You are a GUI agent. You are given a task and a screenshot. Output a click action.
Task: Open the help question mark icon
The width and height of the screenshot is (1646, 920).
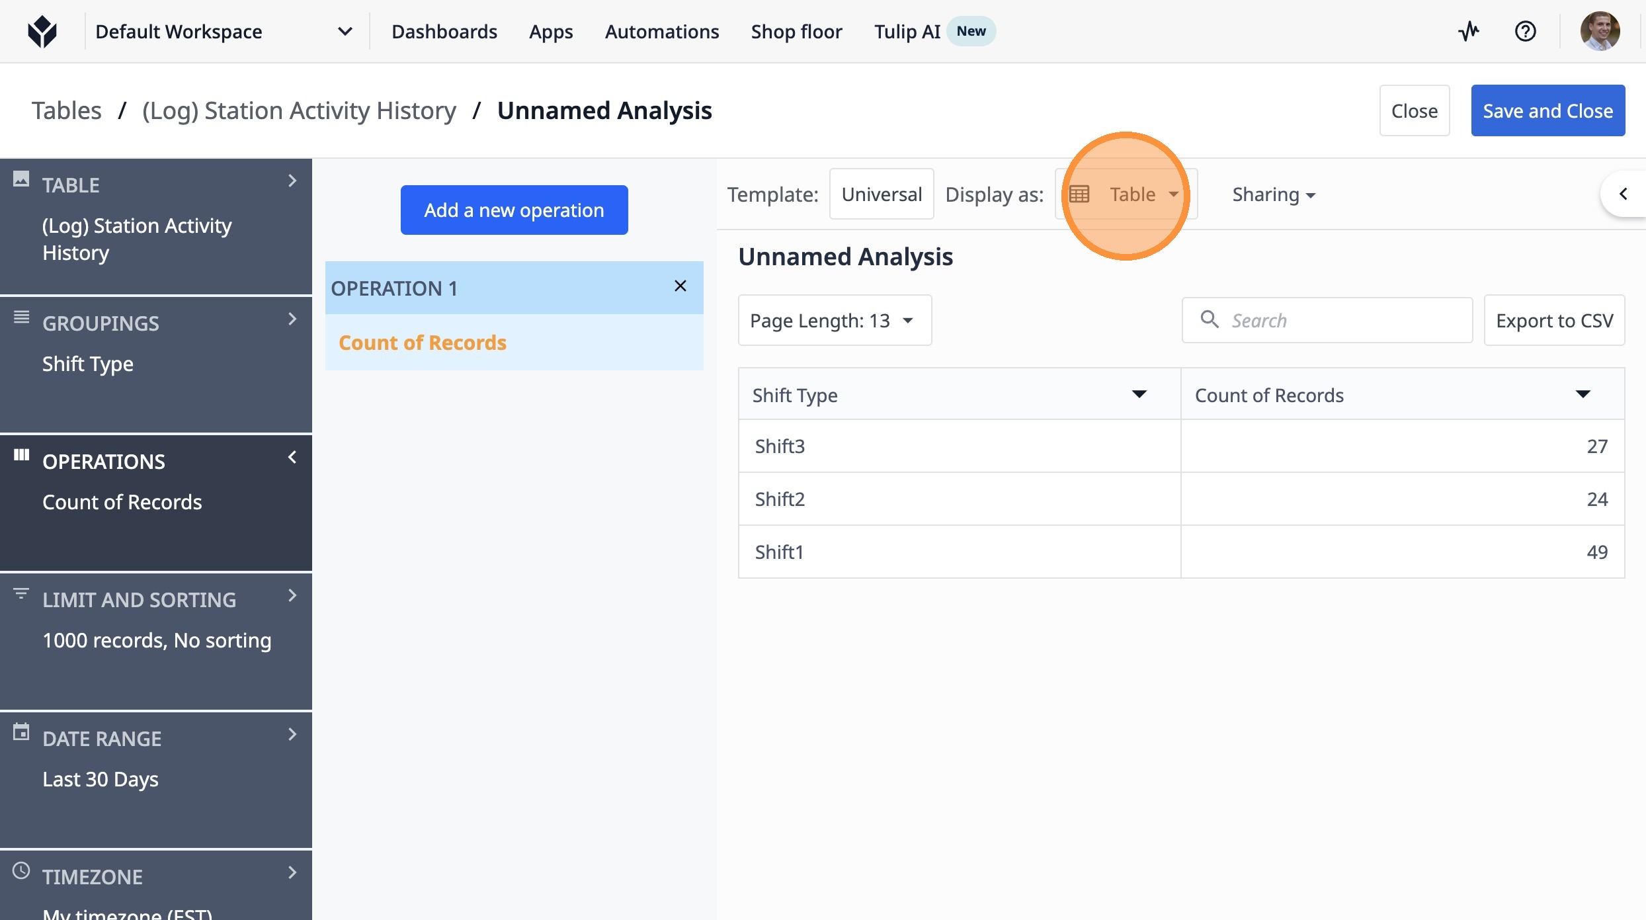(x=1525, y=31)
